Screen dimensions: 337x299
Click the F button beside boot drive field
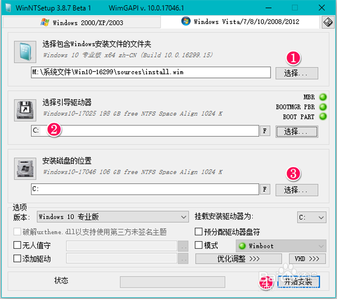[265, 131]
